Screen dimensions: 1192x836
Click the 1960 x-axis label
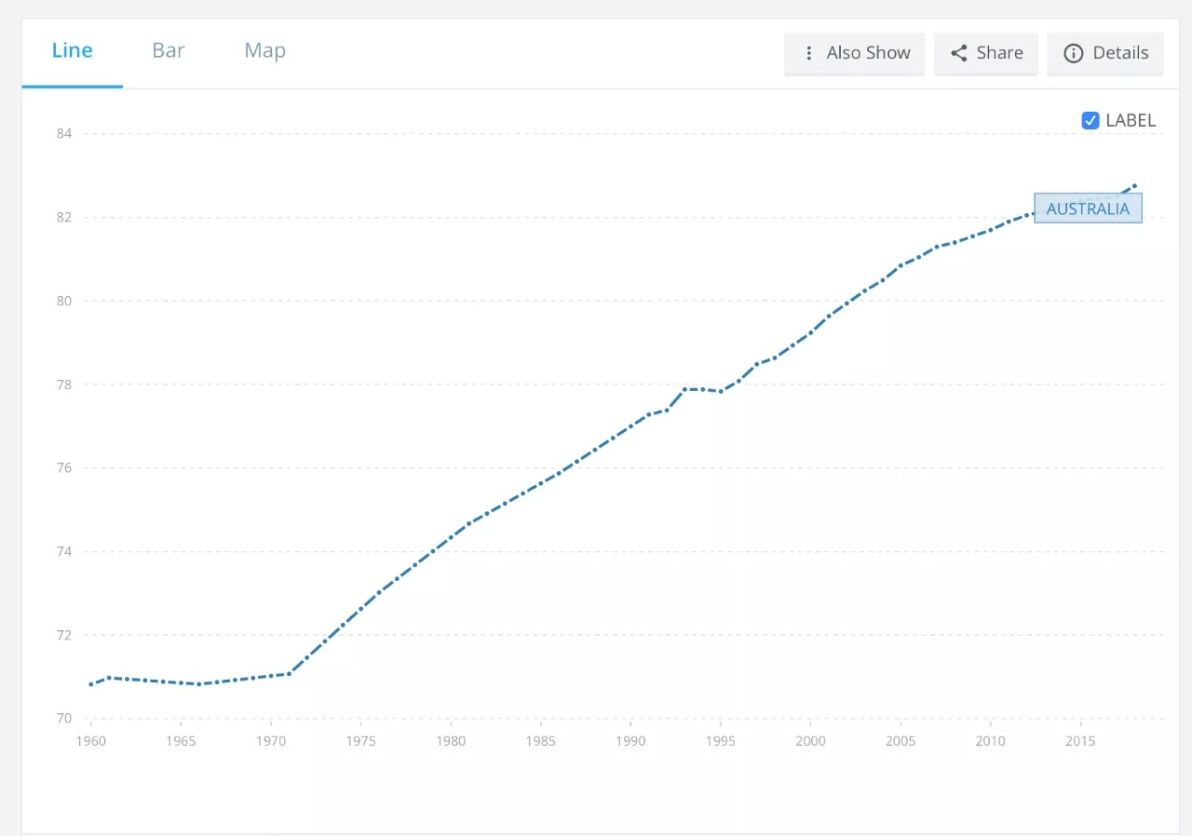coord(90,741)
